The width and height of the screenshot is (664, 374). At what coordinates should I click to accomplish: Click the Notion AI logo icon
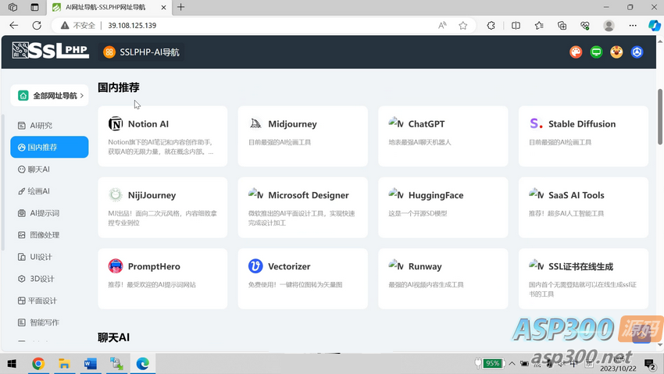pyautogui.click(x=116, y=124)
